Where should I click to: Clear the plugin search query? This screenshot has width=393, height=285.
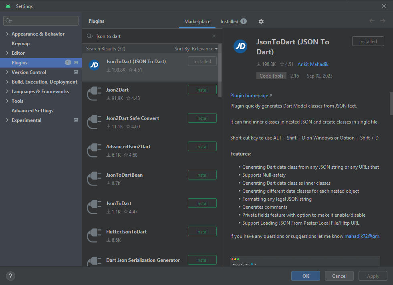coord(214,36)
